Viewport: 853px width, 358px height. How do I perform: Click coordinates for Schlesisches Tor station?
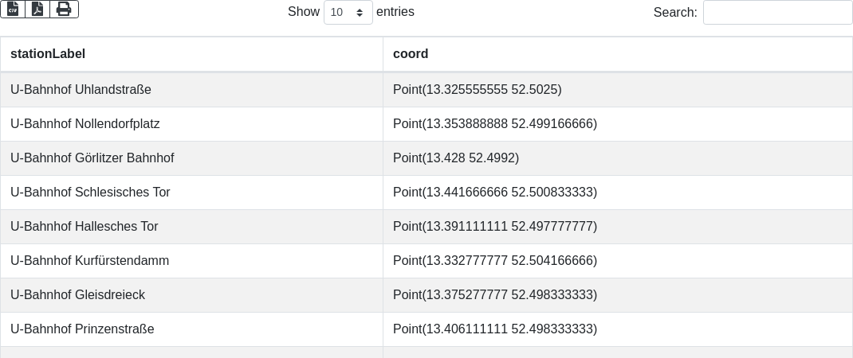pyautogui.click(x=494, y=193)
